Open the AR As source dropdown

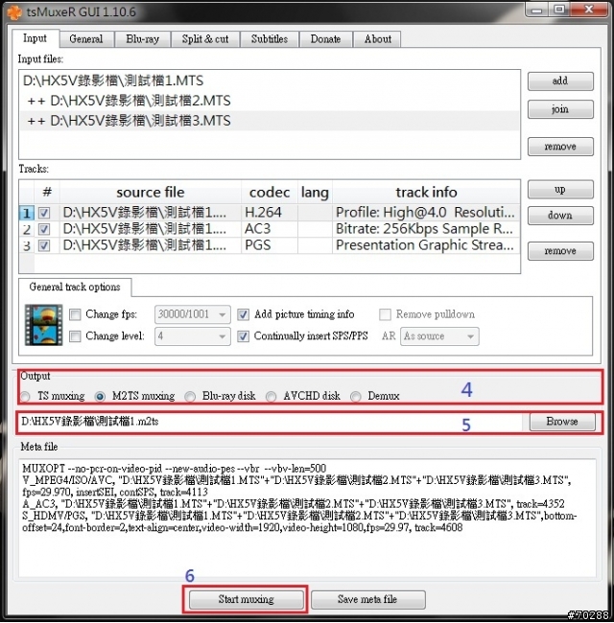pos(439,336)
